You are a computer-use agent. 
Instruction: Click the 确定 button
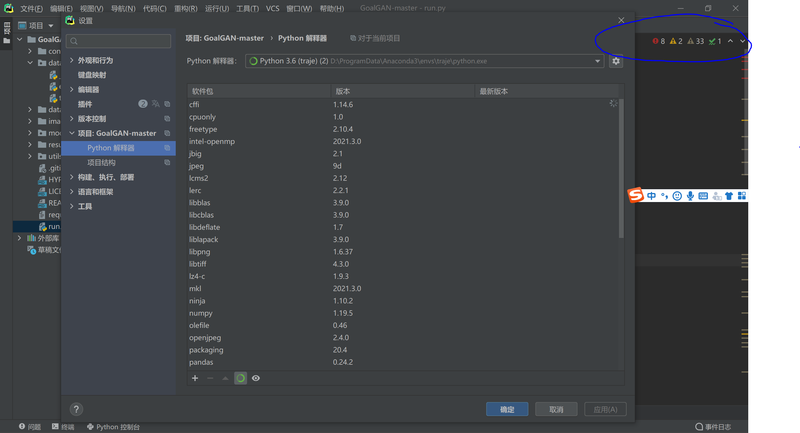(507, 409)
